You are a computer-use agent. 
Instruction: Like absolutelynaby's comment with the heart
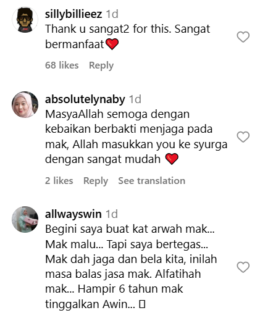(243, 137)
